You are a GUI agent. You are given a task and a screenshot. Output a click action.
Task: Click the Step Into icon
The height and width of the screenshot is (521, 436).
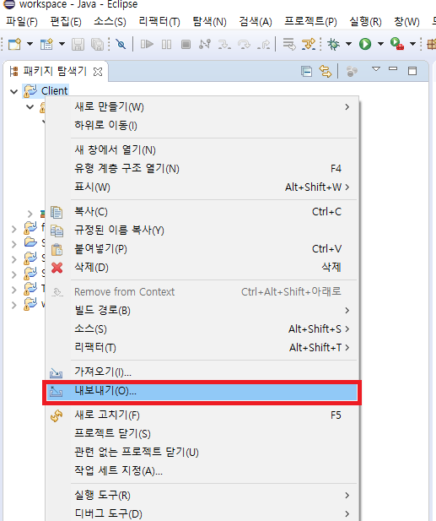224,44
